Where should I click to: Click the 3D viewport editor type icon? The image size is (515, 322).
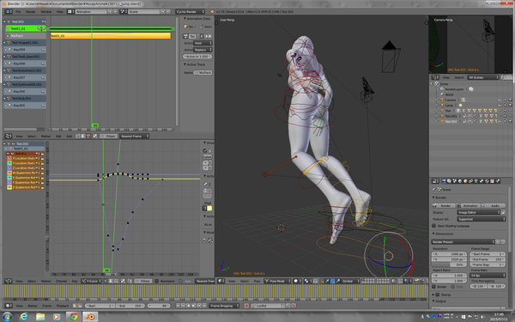221,282
